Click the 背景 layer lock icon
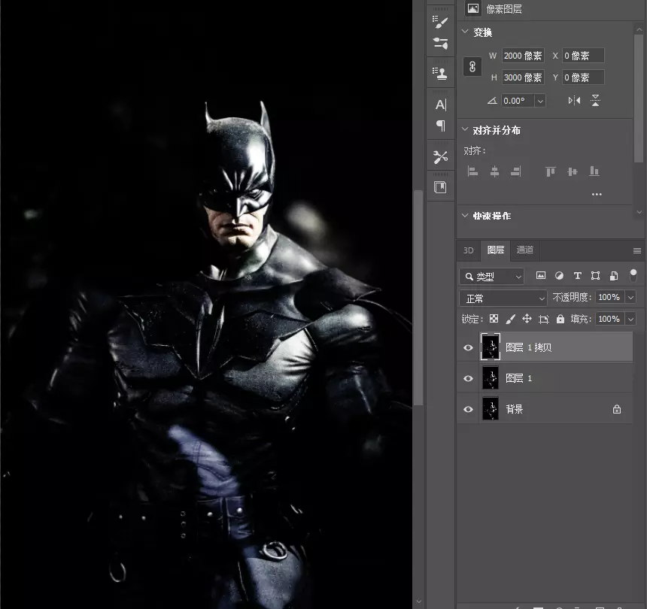The image size is (647, 609). click(x=616, y=409)
